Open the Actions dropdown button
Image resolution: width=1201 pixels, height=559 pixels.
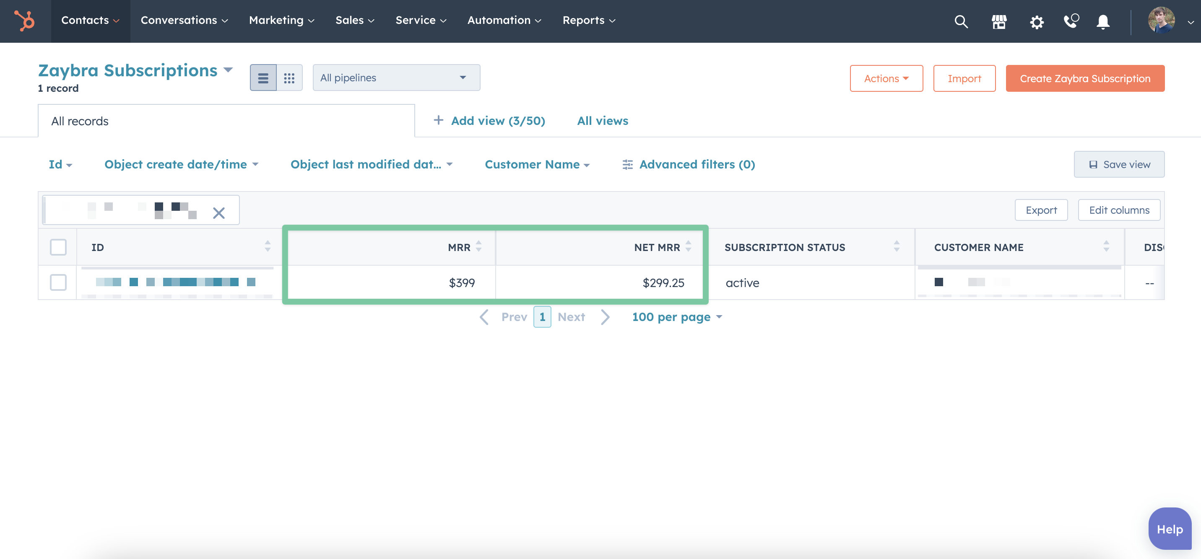[886, 78]
